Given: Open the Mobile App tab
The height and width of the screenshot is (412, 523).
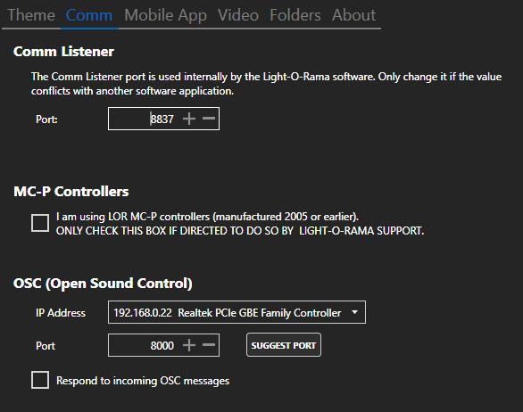Looking at the screenshot, I should (165, 15).
